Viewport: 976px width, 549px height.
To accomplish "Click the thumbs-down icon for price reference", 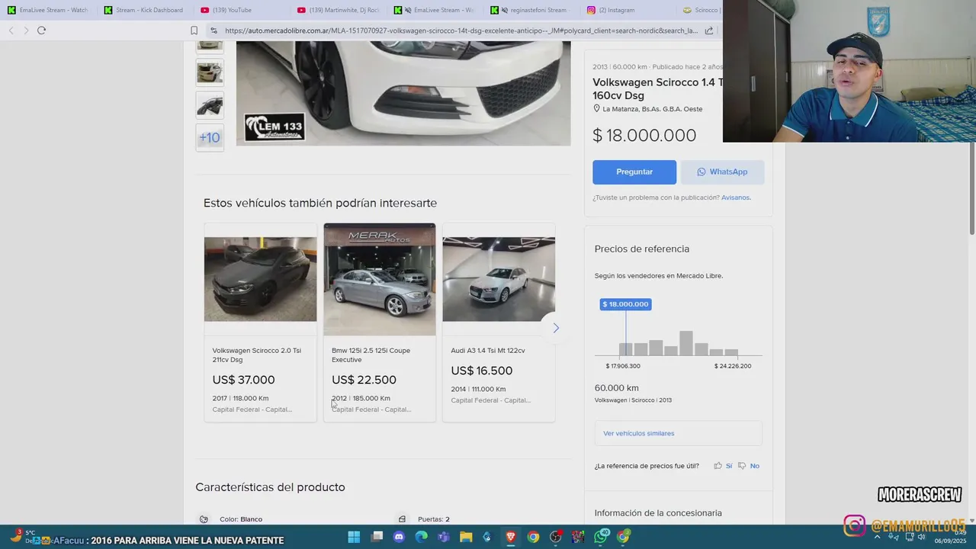I will tap(742, 466).
